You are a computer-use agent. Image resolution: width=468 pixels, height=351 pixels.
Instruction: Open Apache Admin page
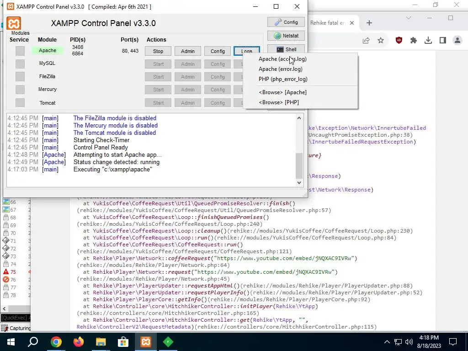[x=188, y=51]
